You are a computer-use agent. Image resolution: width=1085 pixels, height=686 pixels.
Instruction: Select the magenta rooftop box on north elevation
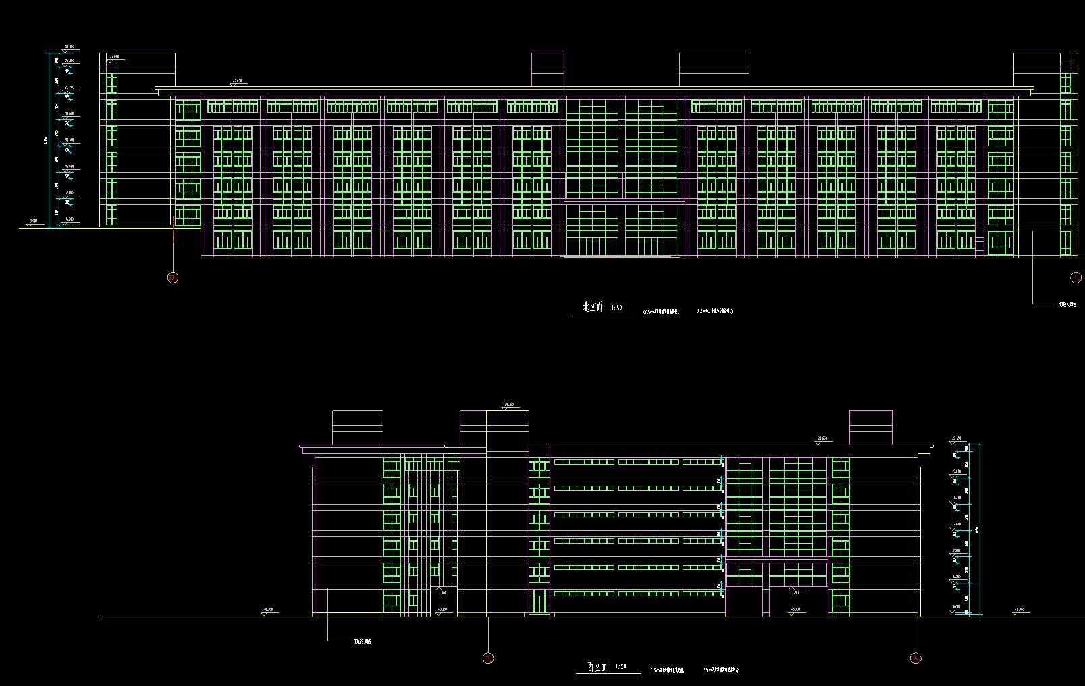[x=548, y=69]
